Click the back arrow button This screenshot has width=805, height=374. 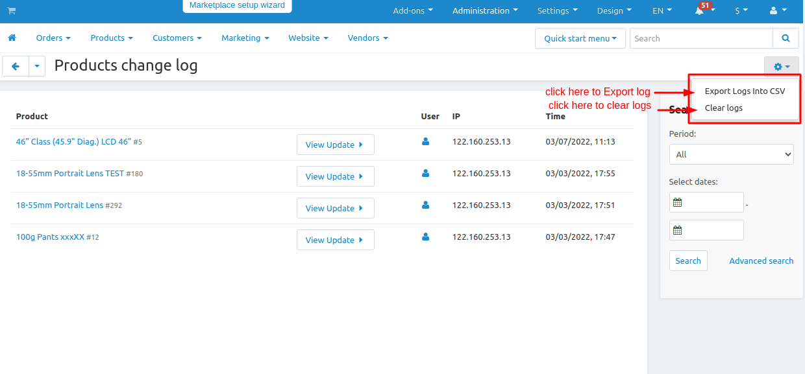(x=16, y=66)
